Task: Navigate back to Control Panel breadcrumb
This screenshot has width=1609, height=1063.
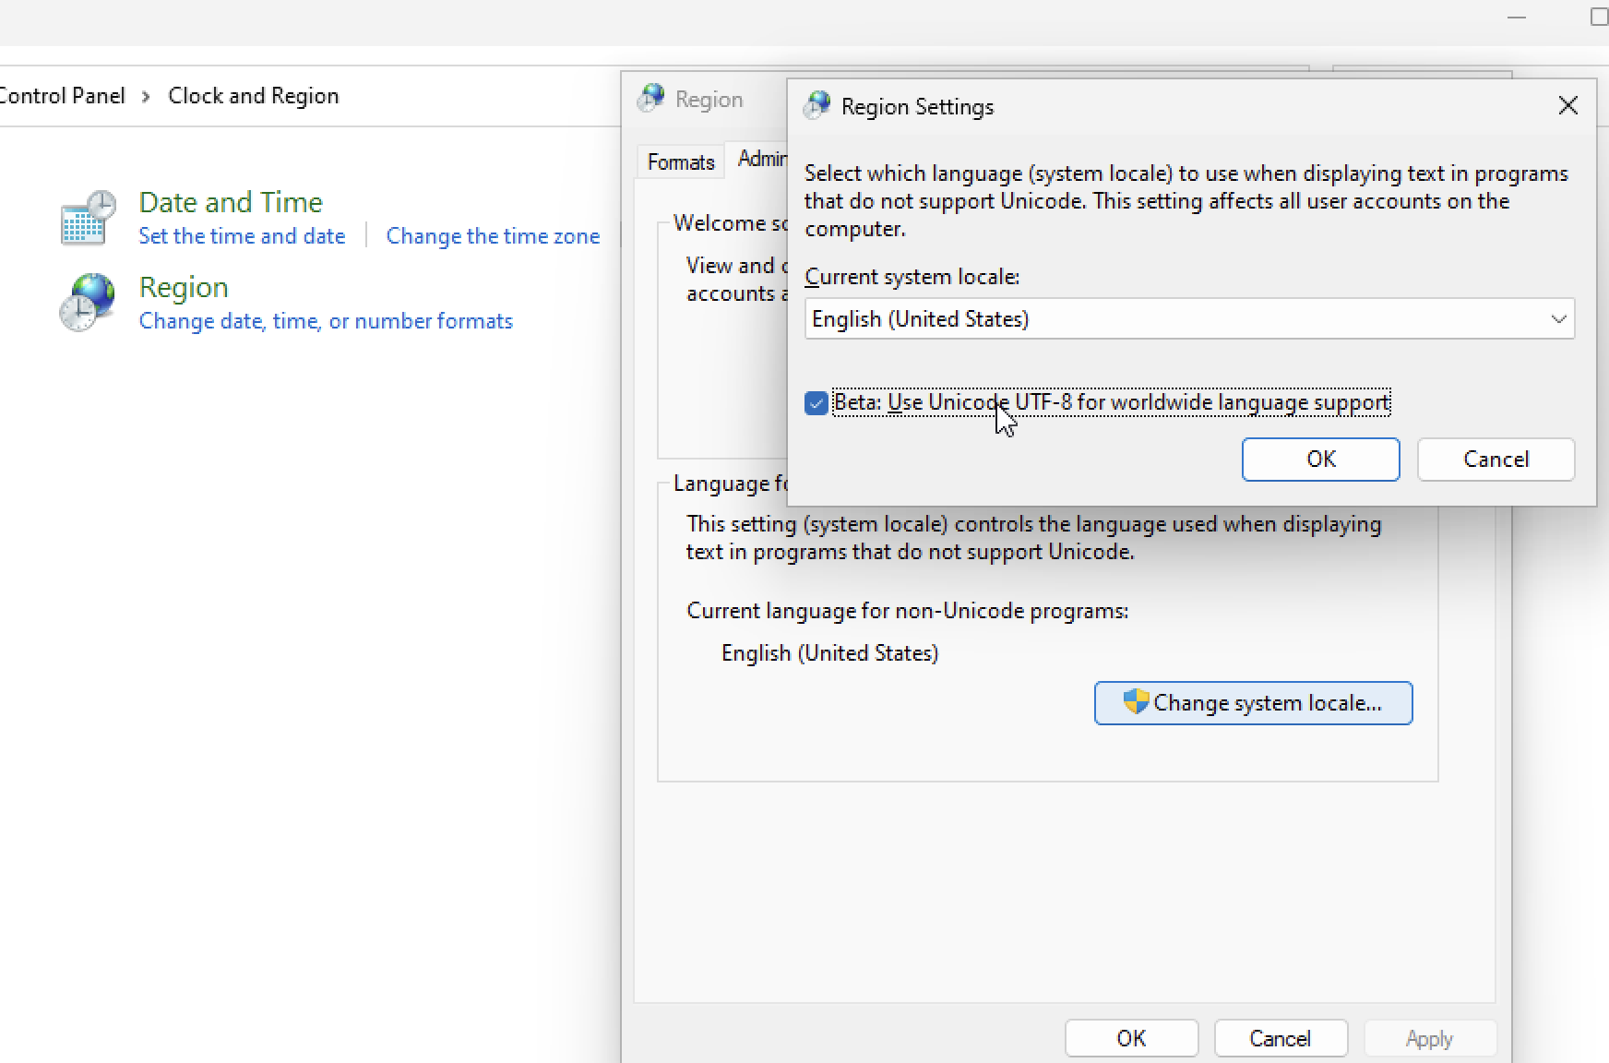Action: [62, 95]
